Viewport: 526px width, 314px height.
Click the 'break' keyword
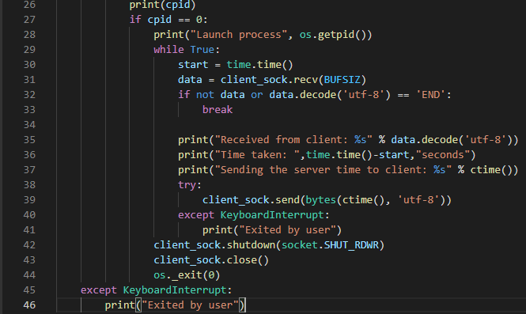pyautogui.click(x=218, y=110)
